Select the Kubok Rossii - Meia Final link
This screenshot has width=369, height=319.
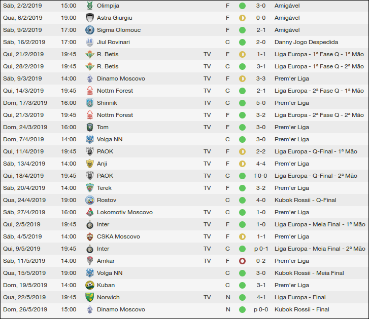click(309, 273)
